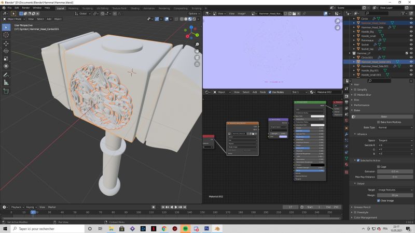
Task: Expand the Grease Pencil panel
Action: [362, 207]
